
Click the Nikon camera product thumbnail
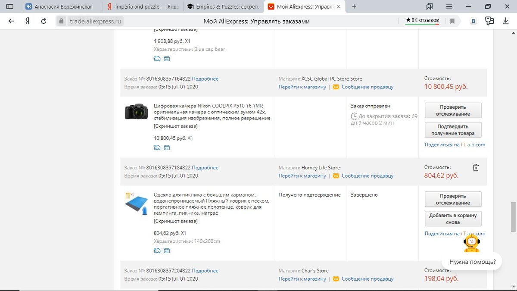pyautogui.click(x=137, y=111)
